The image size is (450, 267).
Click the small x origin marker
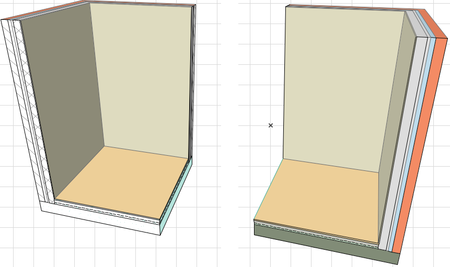click(271, 125)
